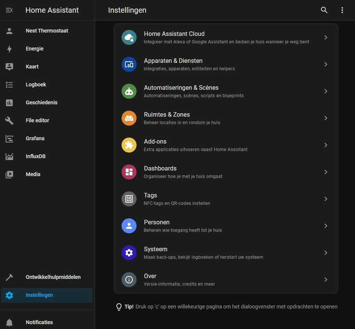This screenshot has height=329, width=355.
Task: Open Energie in the sidebar
Action: (35, 49)
